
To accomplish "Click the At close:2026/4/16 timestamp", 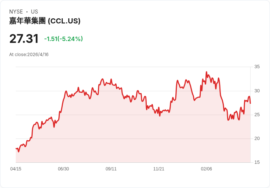I will (x=29, y=55).
